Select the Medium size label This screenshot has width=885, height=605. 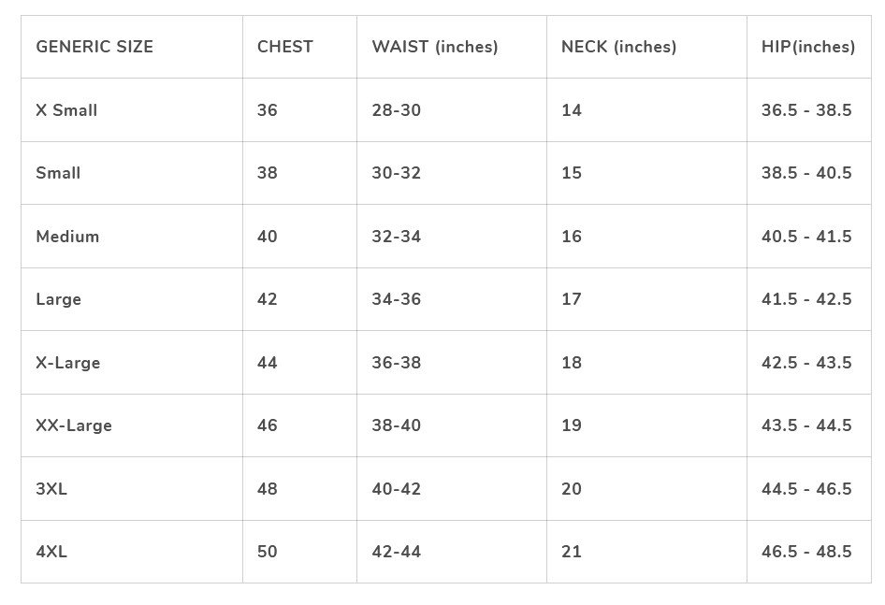click(67, 236)
